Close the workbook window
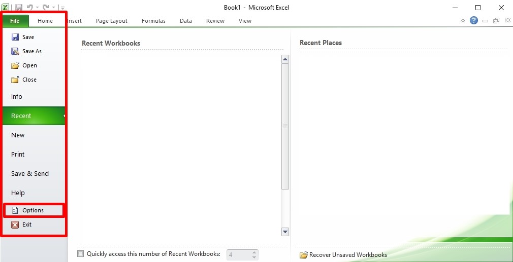 coord(507,21)
